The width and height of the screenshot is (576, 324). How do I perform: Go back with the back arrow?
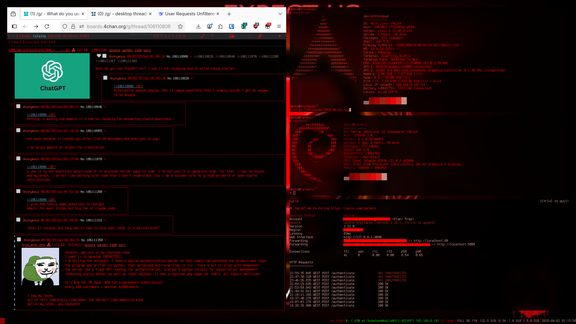(x=25, y=26)
